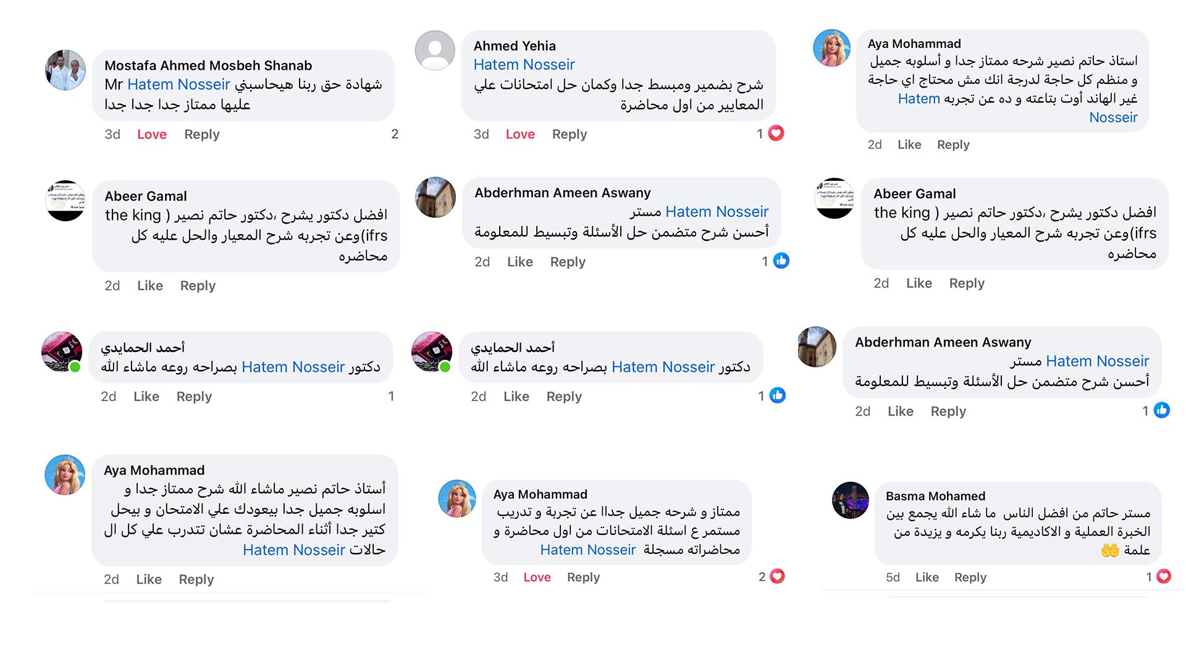The image size is (1186, 667).
Task: View the reaction count on Mostafa's comment
Action: tap(395, 135)
